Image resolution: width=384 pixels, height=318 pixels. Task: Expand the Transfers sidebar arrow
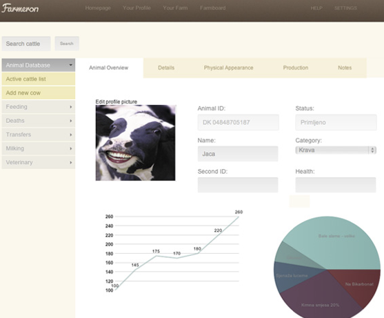(70, 135)
